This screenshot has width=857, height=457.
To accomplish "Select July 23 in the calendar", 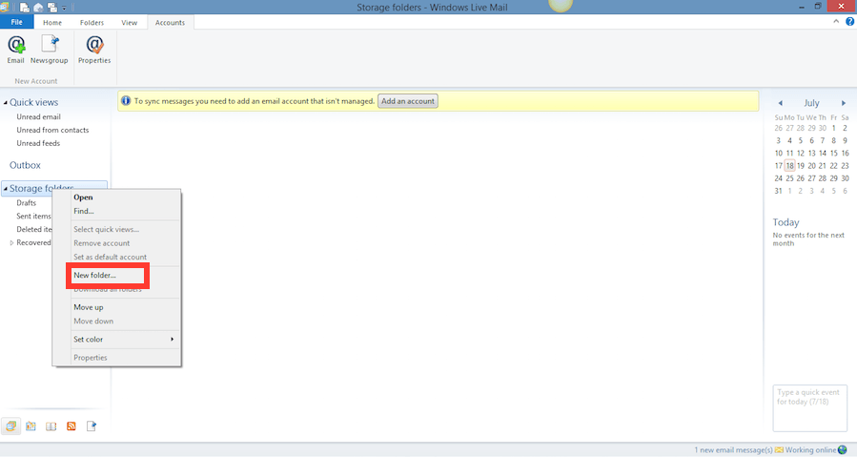I will 845,165.
